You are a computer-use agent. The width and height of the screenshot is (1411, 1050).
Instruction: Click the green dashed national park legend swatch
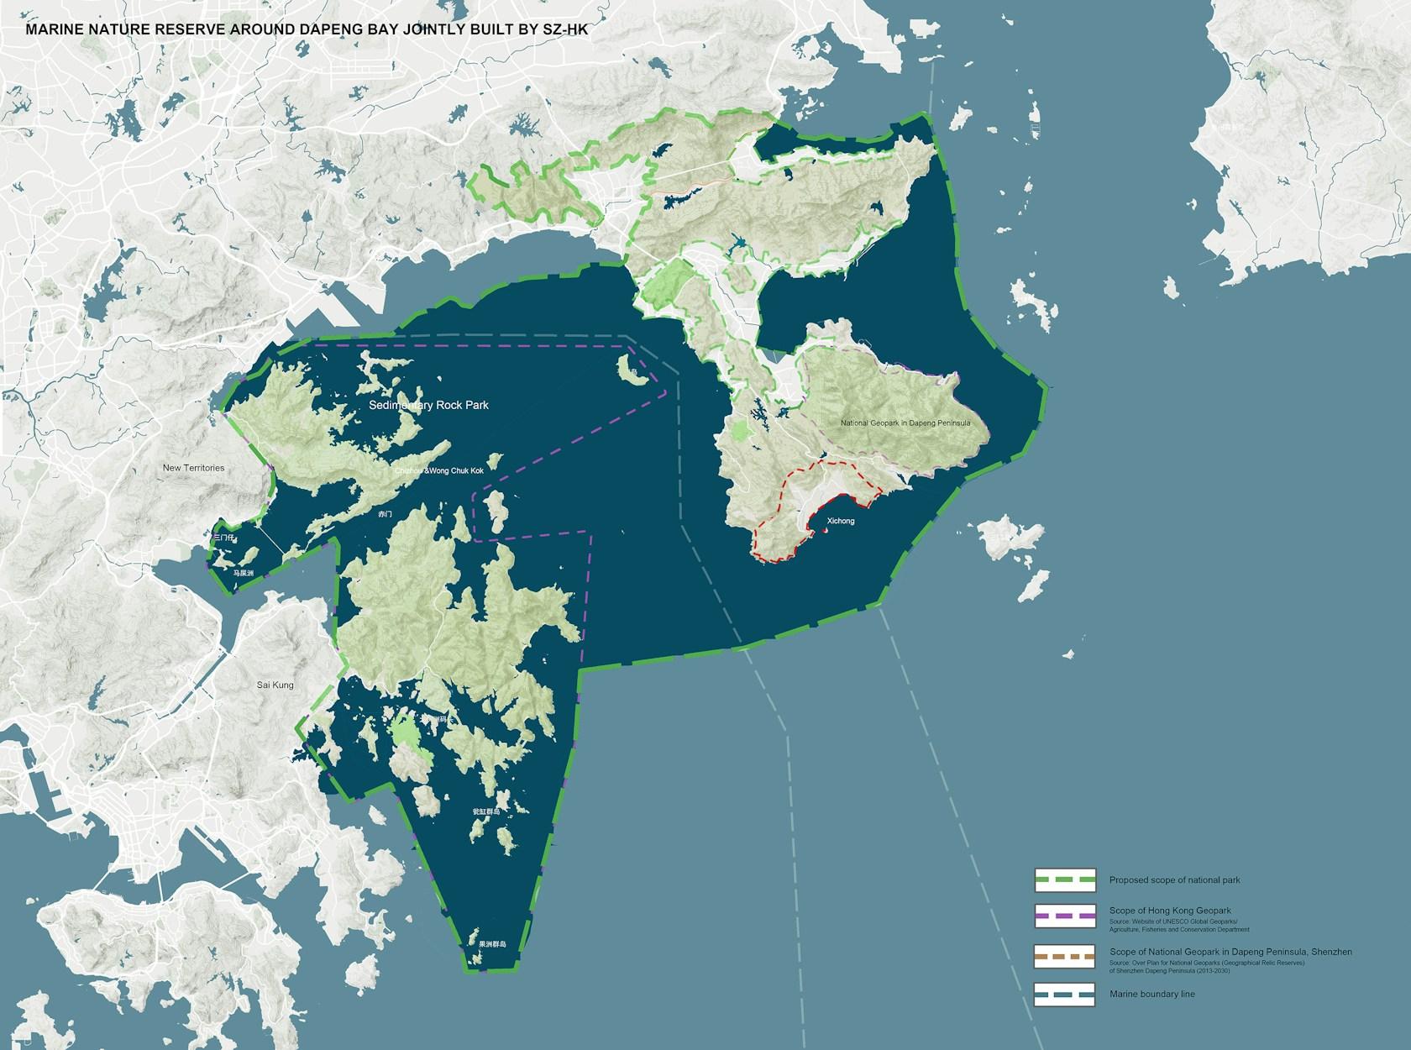1065,880
